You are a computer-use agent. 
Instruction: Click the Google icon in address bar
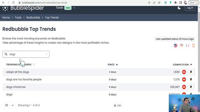pos(149,2)
